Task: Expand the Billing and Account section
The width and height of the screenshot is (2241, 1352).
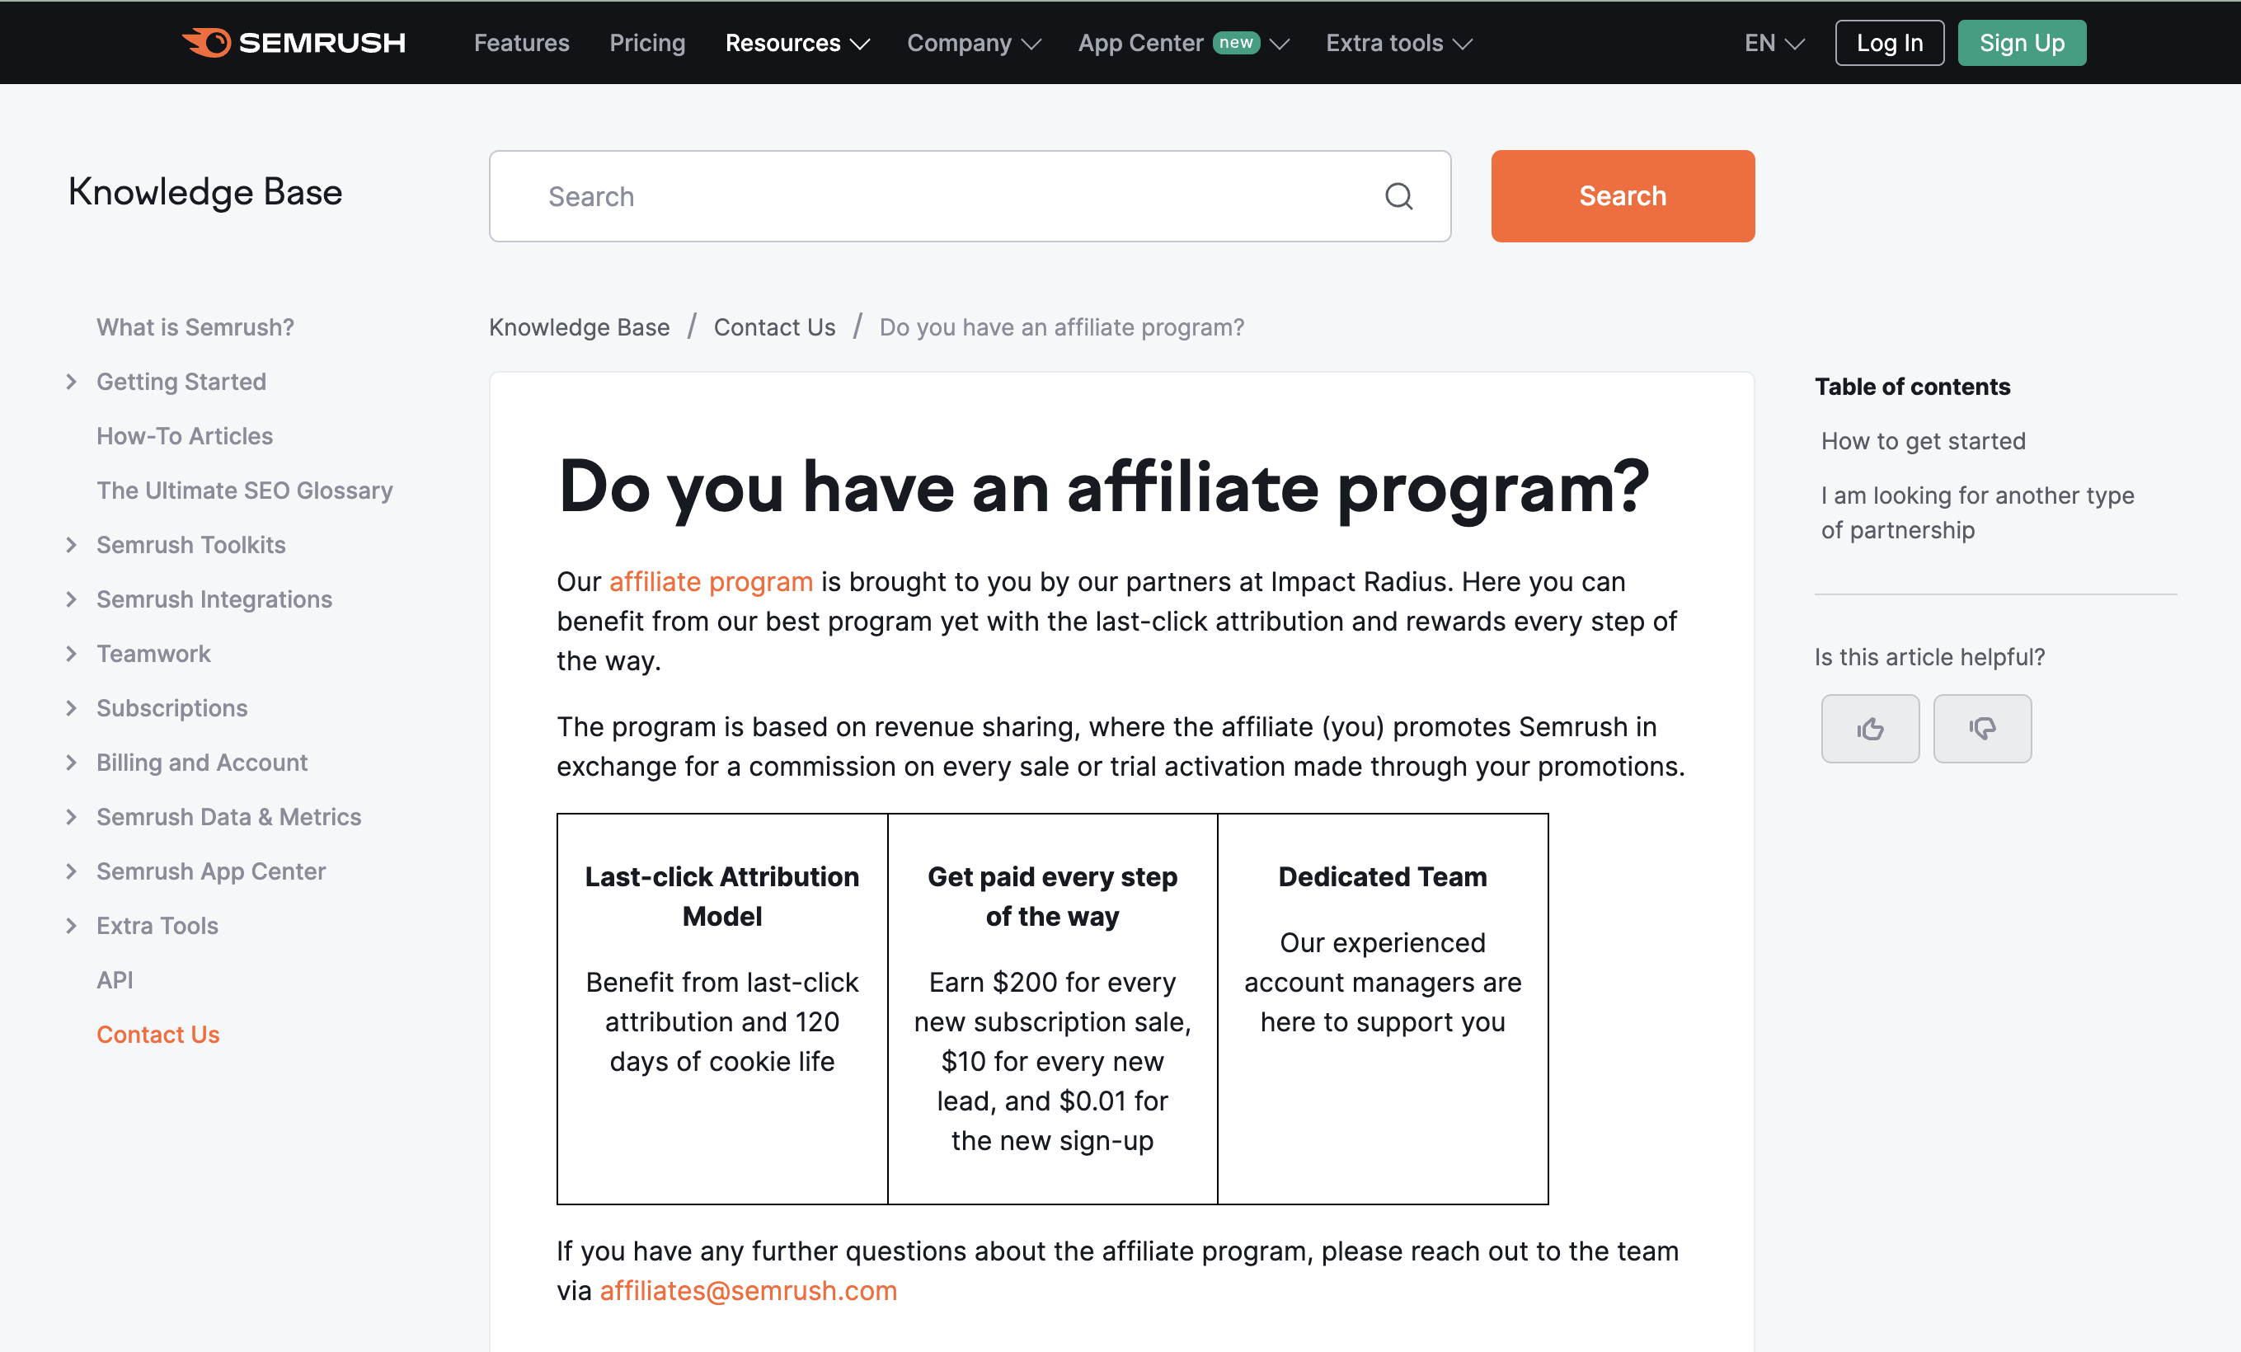Action: [x=72, y=762]
